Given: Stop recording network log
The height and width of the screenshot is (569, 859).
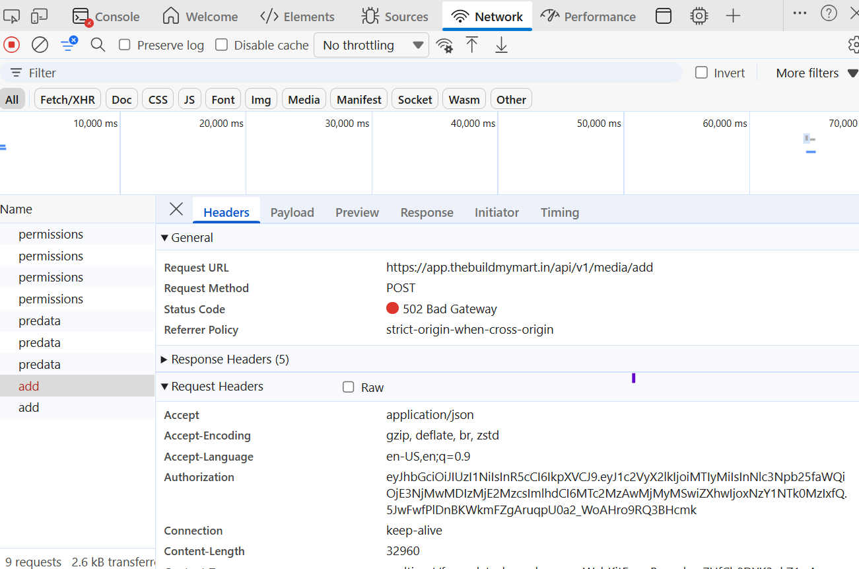Looking at the screenshot, I should (12, 45).
